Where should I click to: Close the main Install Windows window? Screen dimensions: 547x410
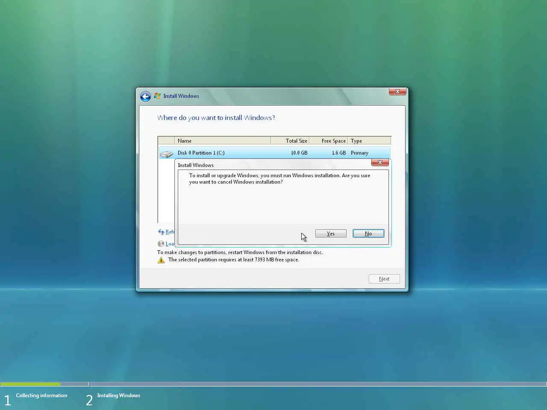(x=397, y=91)
